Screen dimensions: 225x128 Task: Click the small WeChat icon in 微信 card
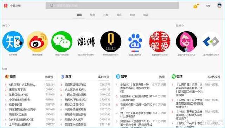pos(174,76)
